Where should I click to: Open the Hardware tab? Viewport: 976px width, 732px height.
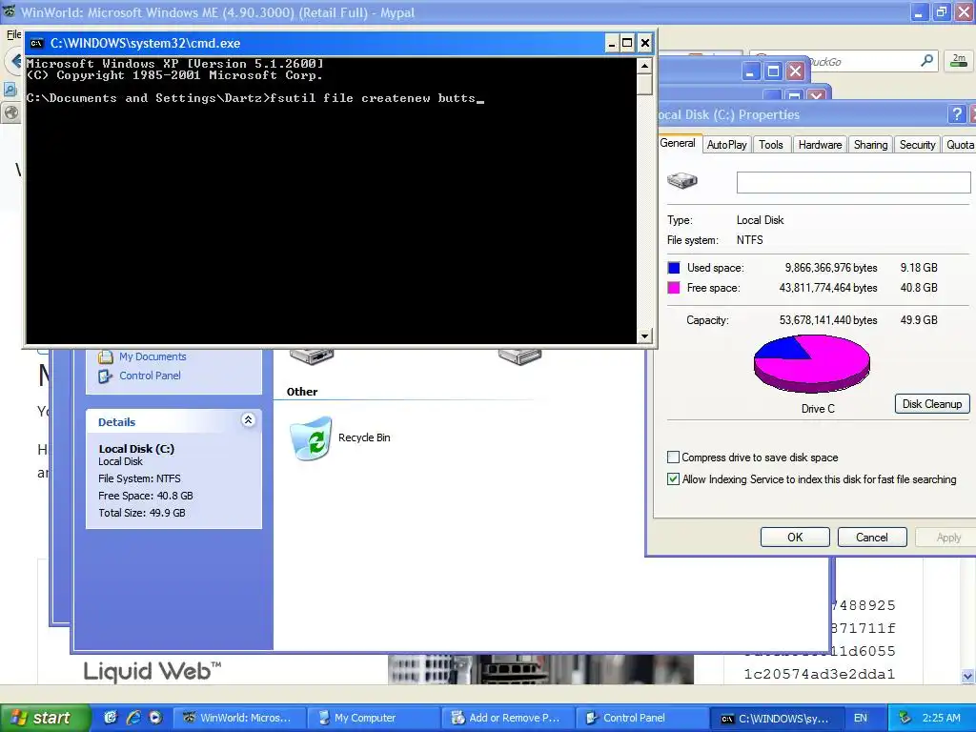[x=820, y=145]
